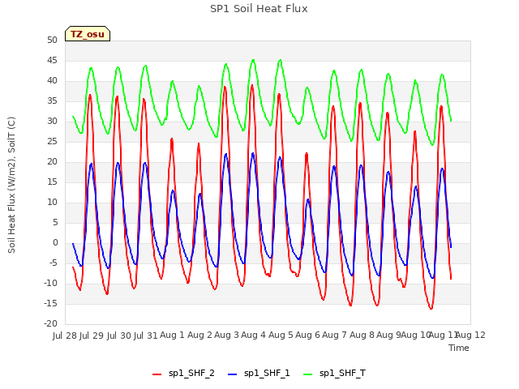Click the 45 y-axis tick label
The image size is (519, 389).
point(52,61)
